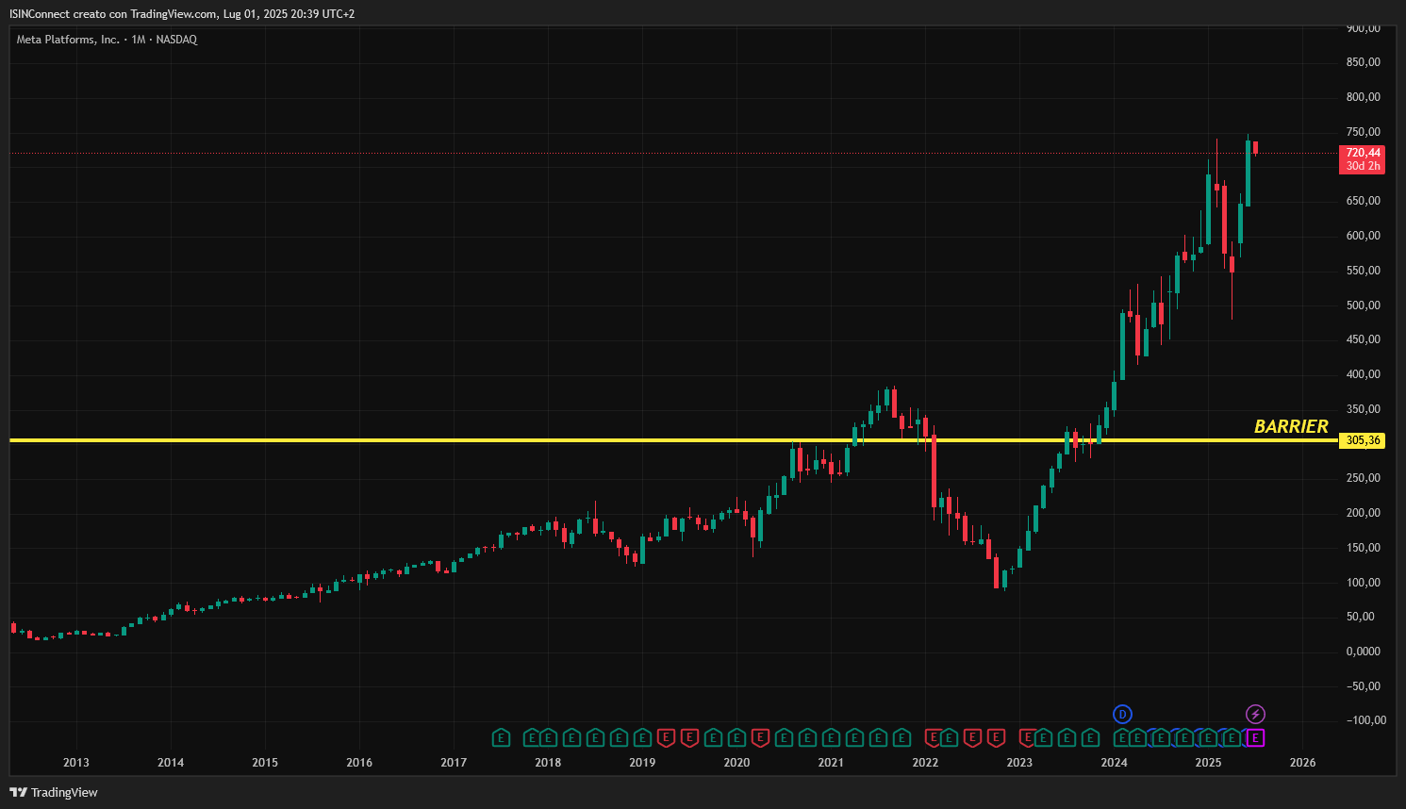Click the 550,00 price axis label
Image resolution: width=1406 pixels, height=809 pixels.
point(1364,271)
